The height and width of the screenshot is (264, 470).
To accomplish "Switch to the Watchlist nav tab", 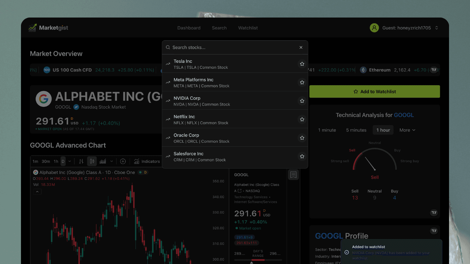I will coord(248,28).
